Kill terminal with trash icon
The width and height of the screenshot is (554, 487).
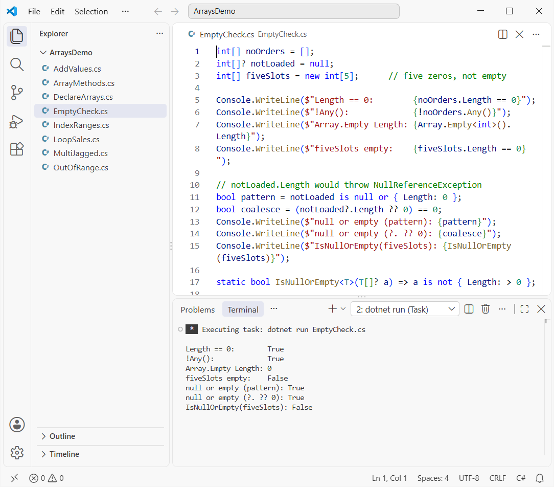pos(486,309)
